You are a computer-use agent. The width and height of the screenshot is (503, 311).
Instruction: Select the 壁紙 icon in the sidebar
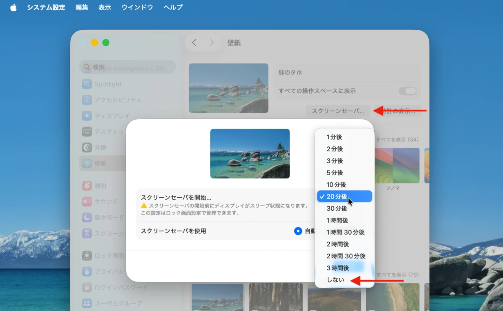click(87, 164)
